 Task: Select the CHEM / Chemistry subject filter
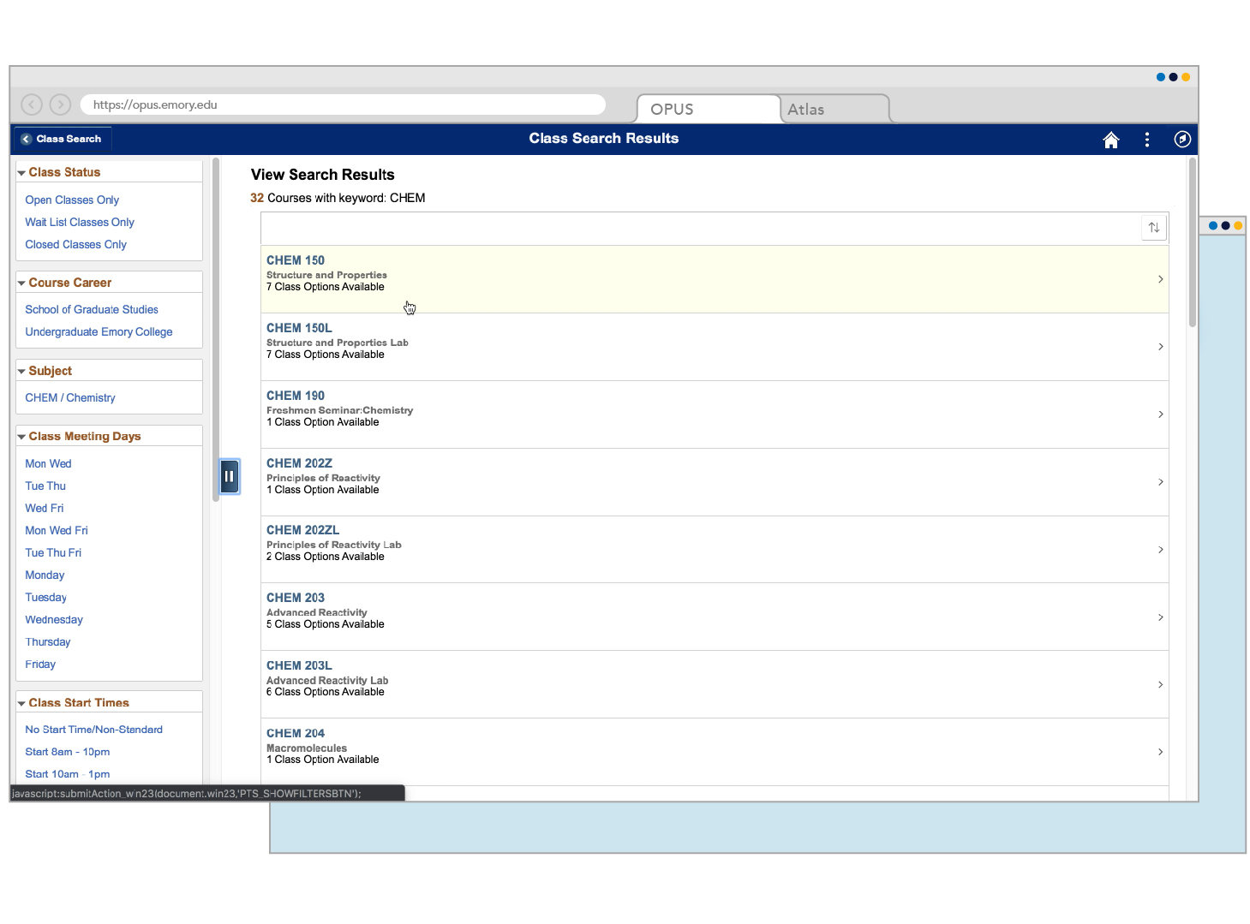point(70,397)
